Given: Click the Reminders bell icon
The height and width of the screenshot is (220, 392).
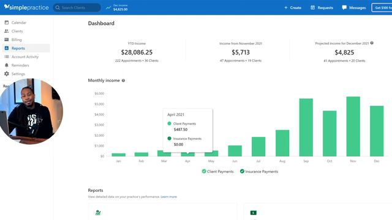Looking at the screenshot, I should [7, 65].
